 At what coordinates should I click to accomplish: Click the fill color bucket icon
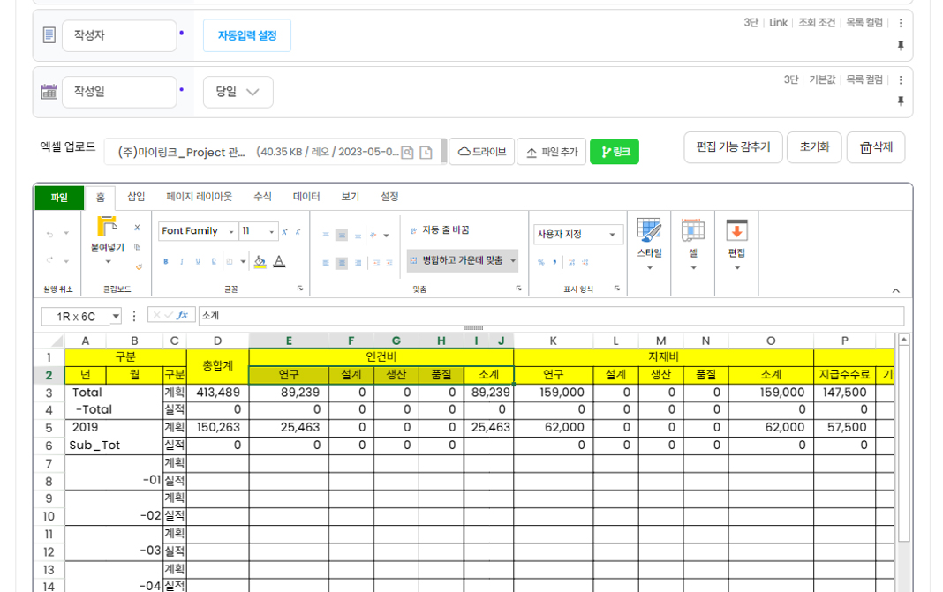260,261
